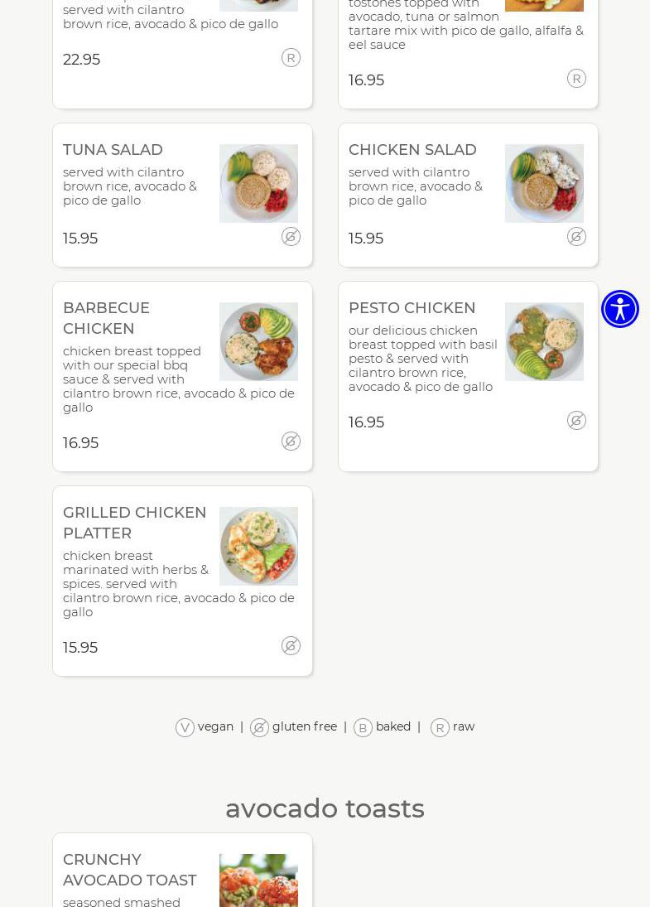This screenshot has width=650, height=907.
Task: Click gluten free icon on Tuna Salad card
Action: coord(291,237)
